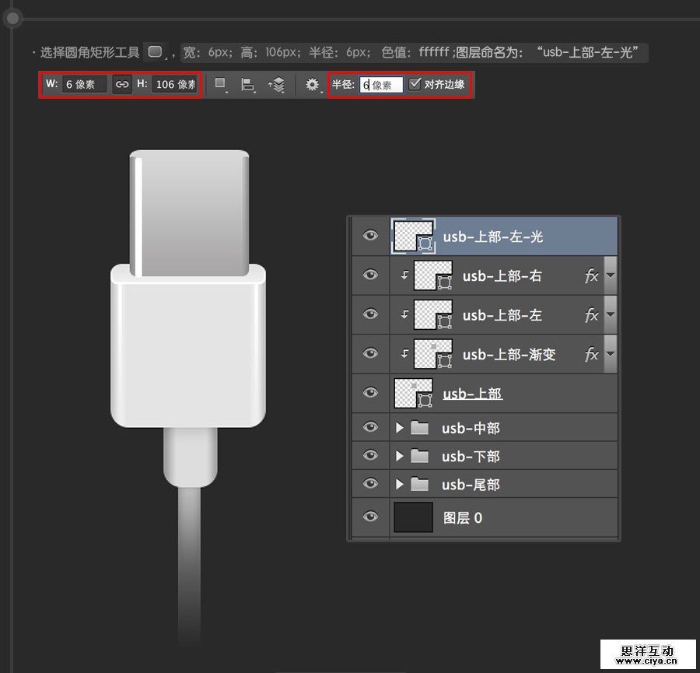Viewport: 700px width, 673px height.
Task: Click the chain icon linking width and height
Action: 122,84
